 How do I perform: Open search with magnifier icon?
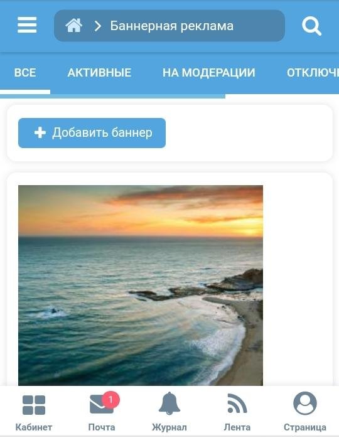click(x=311, y=26)
